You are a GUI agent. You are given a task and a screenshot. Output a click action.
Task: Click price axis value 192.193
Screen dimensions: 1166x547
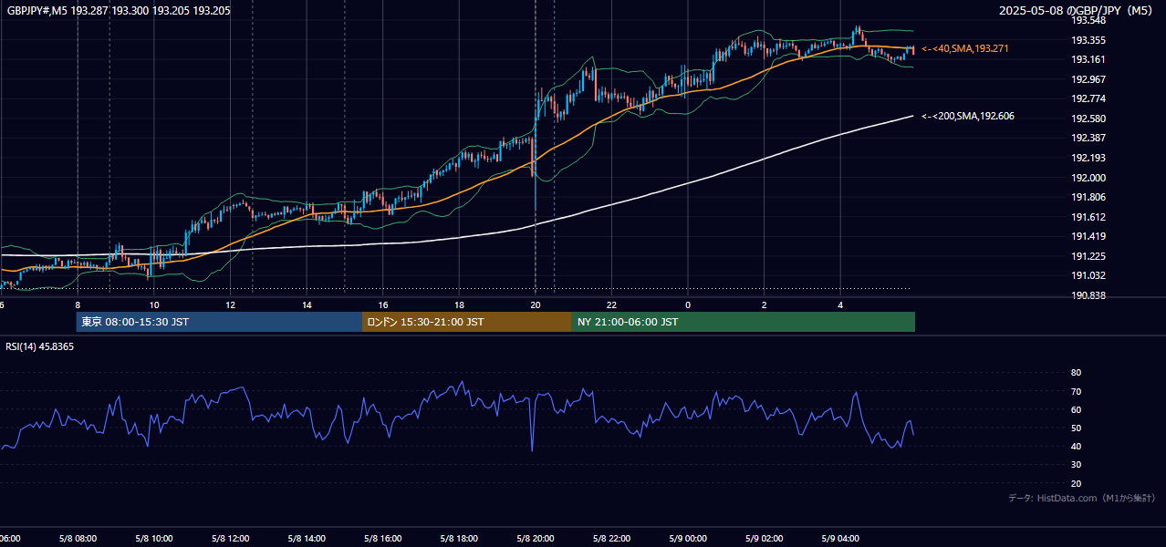1088,158
